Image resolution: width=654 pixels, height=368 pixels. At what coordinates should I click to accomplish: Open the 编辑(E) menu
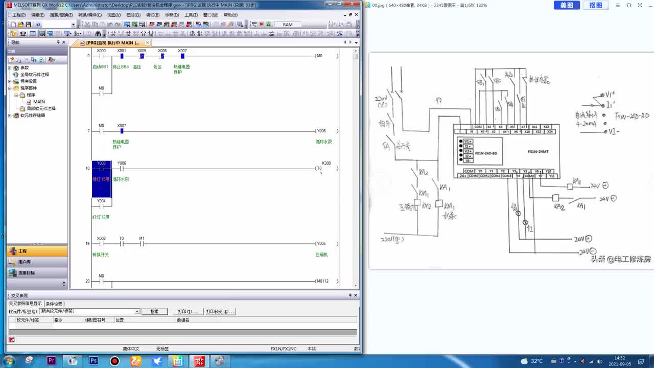pyautogui.click(x=38, y=15)
